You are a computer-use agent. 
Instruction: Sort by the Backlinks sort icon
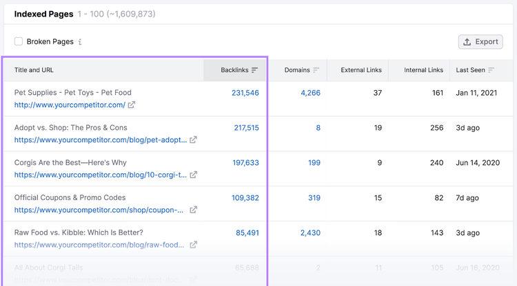254,70
